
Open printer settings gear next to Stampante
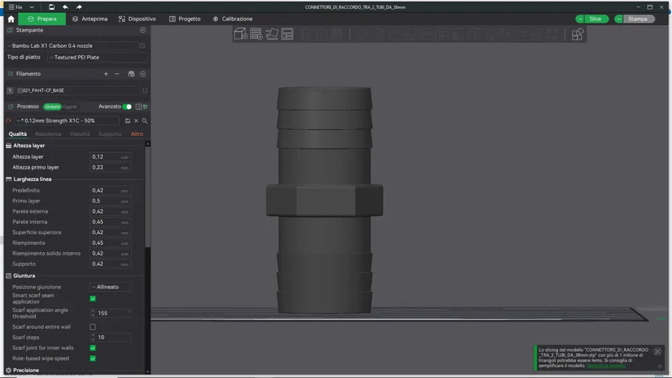point(142,30)
